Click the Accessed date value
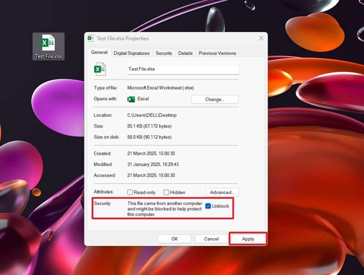The height and width of the screenshot is (275, 364). click(151, 175)
